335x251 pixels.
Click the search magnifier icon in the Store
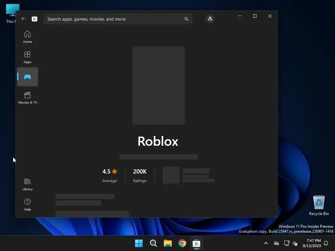tap(186, 19)
